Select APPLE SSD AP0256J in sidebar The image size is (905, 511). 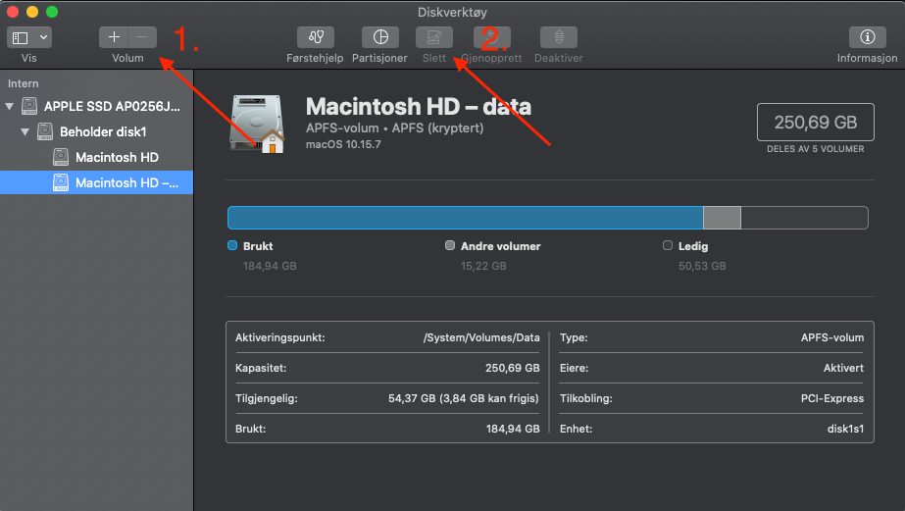point(96,106)
